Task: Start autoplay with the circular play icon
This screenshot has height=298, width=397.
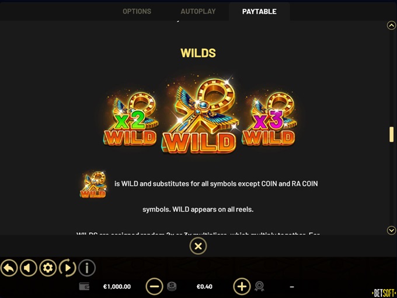Action: pyautogui.click(x=67, y=268)
